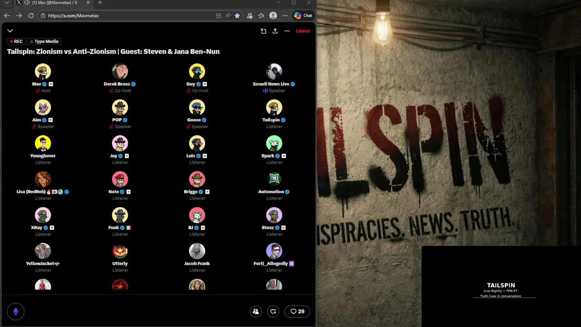The height and width of the screenshot is (327, 581).
Task: Open Briggs listener avatar
Action: (x=197, y=179)
